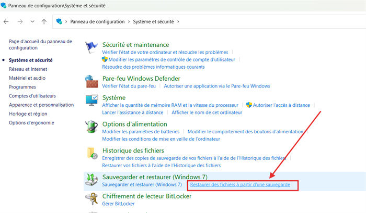This screenshot has width=366, height=213.
Task: Click Vérifier l'état de votre ordinateur link
Action: pyautogui.click(x=165, y=52)
